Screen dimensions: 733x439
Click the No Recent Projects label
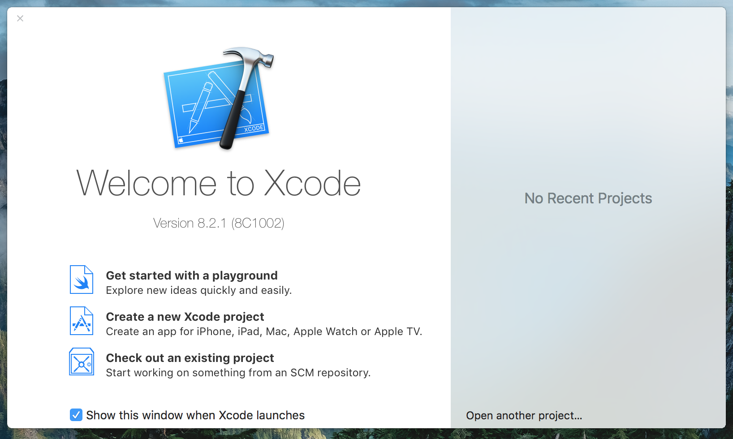588,198
